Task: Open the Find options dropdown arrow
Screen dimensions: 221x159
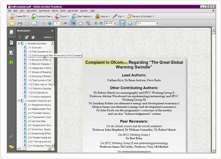Action: tap(157, 23)
